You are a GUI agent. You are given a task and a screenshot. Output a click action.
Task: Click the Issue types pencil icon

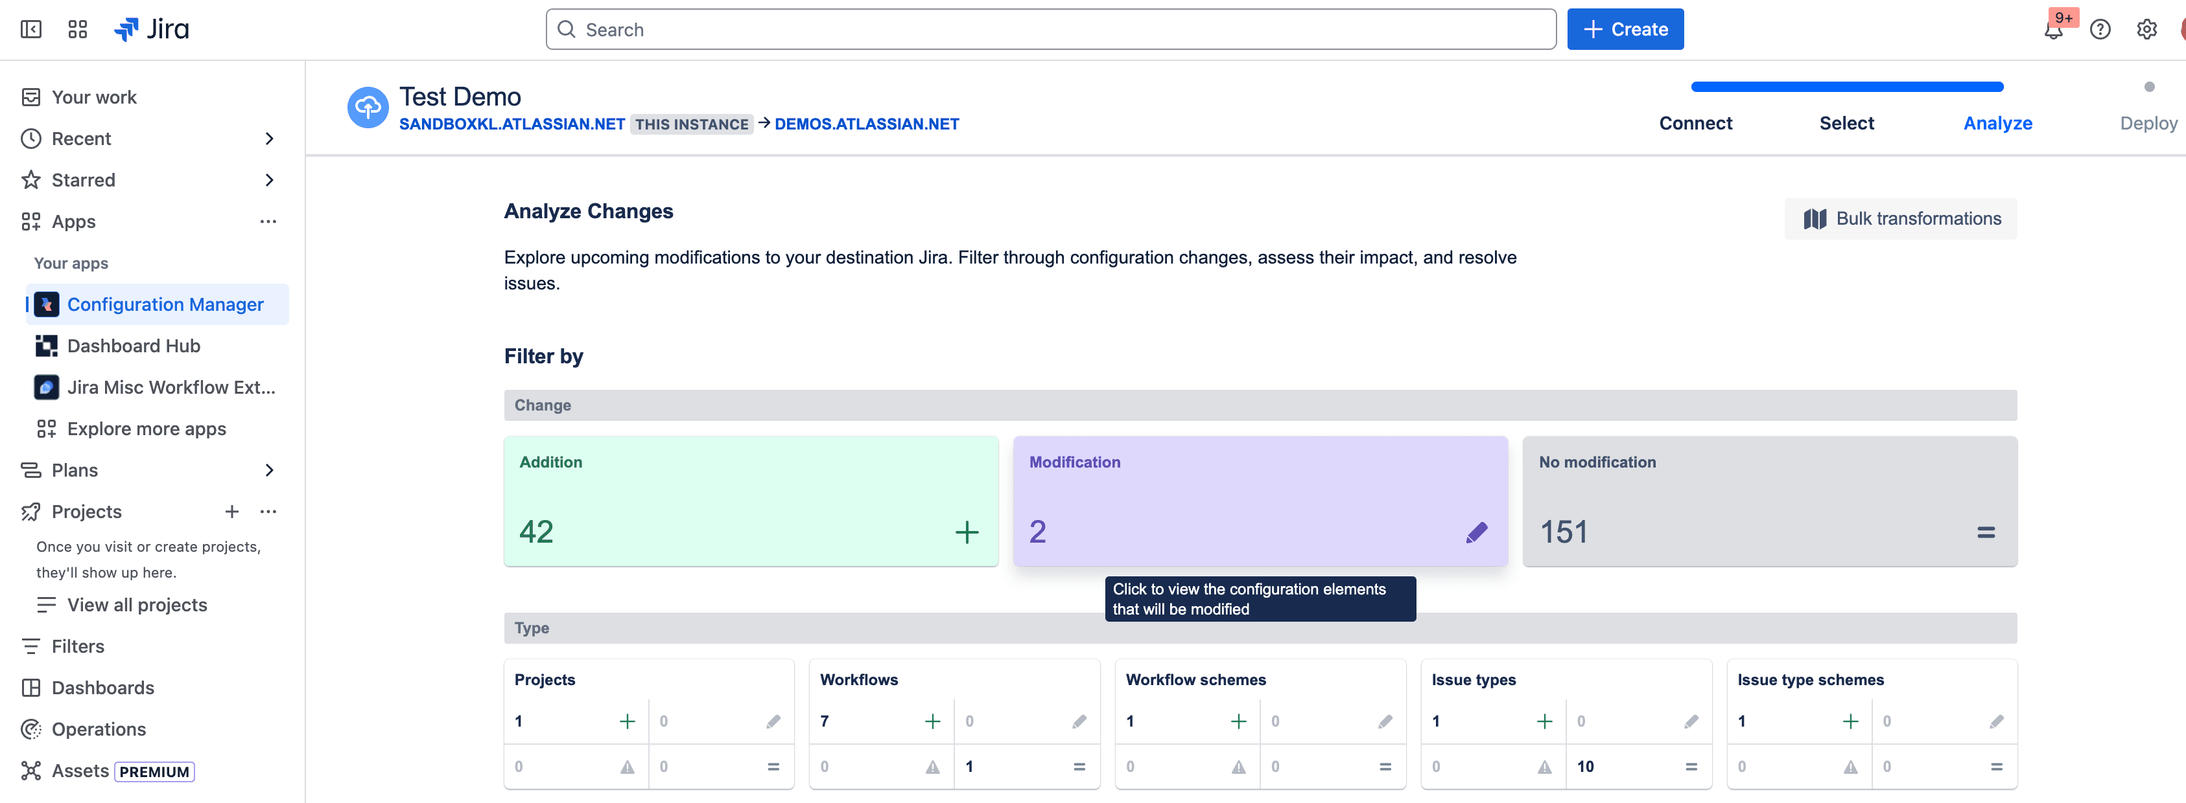coord(1691,721)
